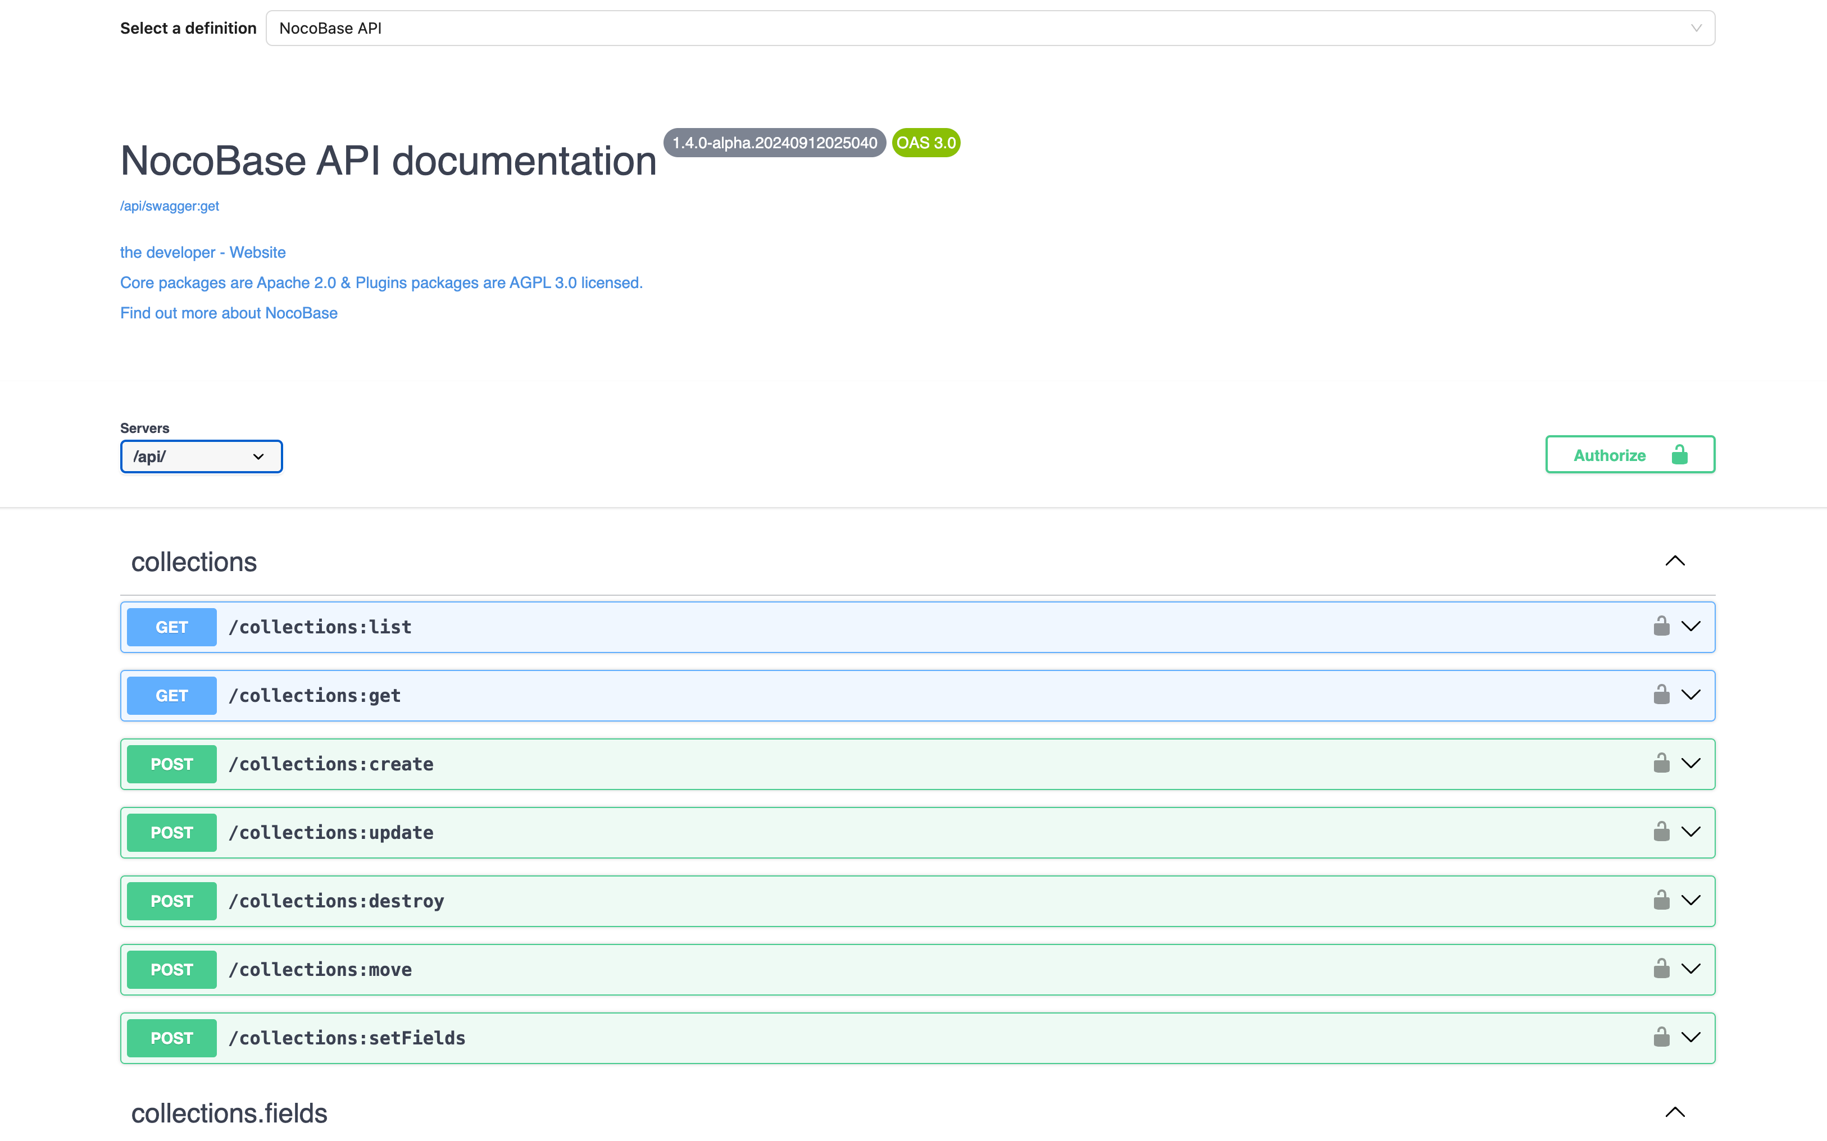The height and width of the screenshot is (1141, 1827).
Task: Toggle the POST /collections:destroy dropdown
Action: (x=1692, y=901)
